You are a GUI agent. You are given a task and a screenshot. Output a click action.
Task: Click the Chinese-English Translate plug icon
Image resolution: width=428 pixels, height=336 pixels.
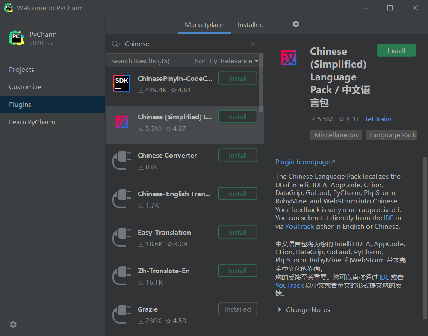coord(122,199)
